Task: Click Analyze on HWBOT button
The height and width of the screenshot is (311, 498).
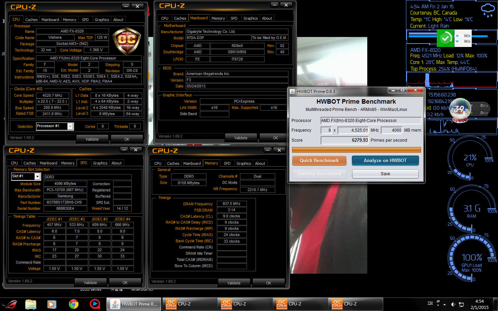Action: [385, 161]
